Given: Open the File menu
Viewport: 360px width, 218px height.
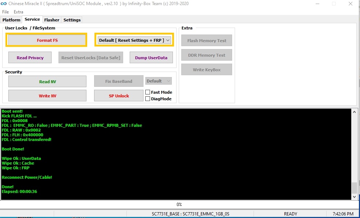Looking at the screenshot, I should click(x=5, y=12).
